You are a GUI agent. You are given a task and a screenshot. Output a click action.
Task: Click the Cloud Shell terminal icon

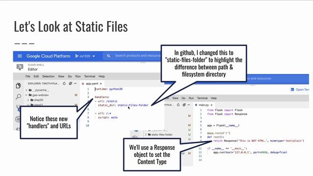click(20, 67)
